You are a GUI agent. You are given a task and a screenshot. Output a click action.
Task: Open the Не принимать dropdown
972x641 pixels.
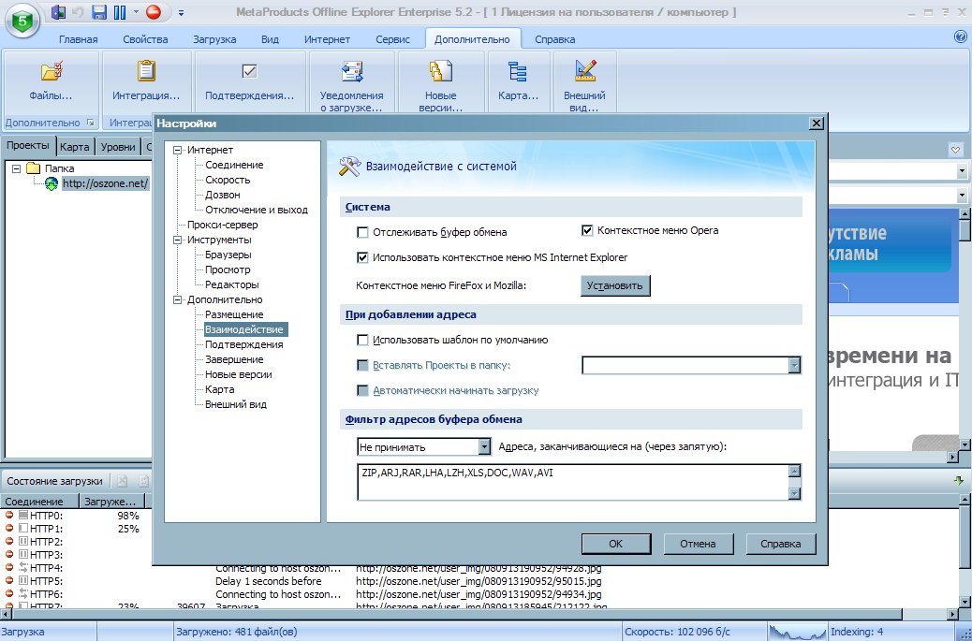pos(485,447)
